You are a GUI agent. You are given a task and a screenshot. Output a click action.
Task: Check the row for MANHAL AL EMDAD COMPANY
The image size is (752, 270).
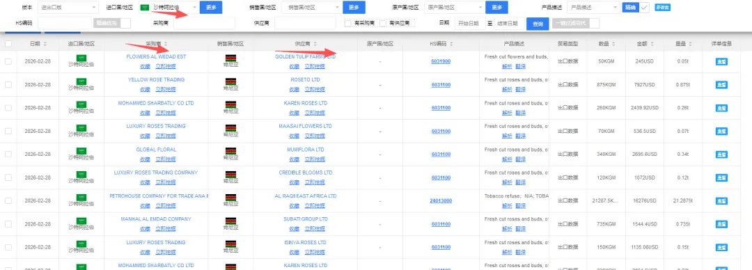click(8, 224)
